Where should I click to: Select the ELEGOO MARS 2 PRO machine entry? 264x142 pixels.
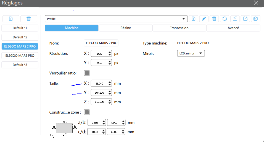20,46
